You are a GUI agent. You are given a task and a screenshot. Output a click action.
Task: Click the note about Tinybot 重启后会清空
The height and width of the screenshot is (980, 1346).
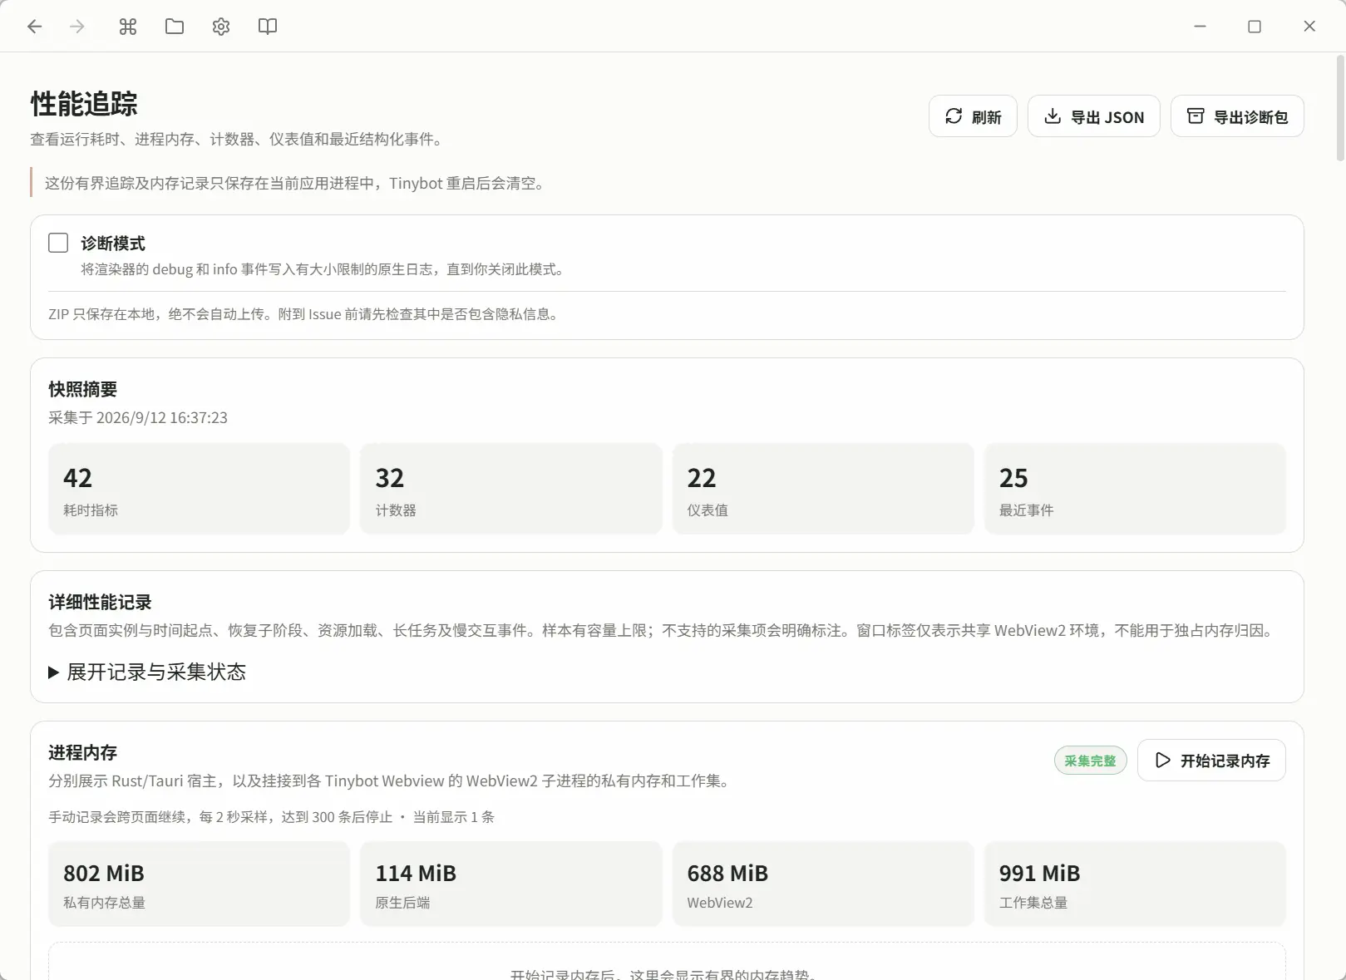(x=297, y=183)
